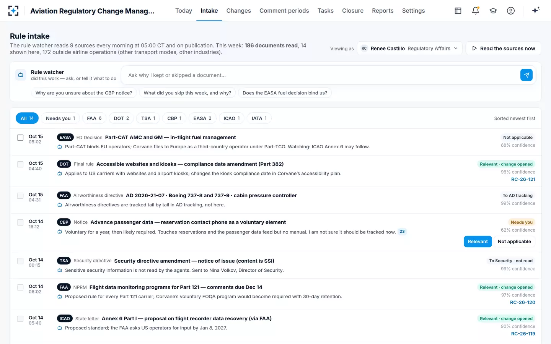Send the question with the paper-plane icon
Viewport: 551px width, 344px height.
527,75
